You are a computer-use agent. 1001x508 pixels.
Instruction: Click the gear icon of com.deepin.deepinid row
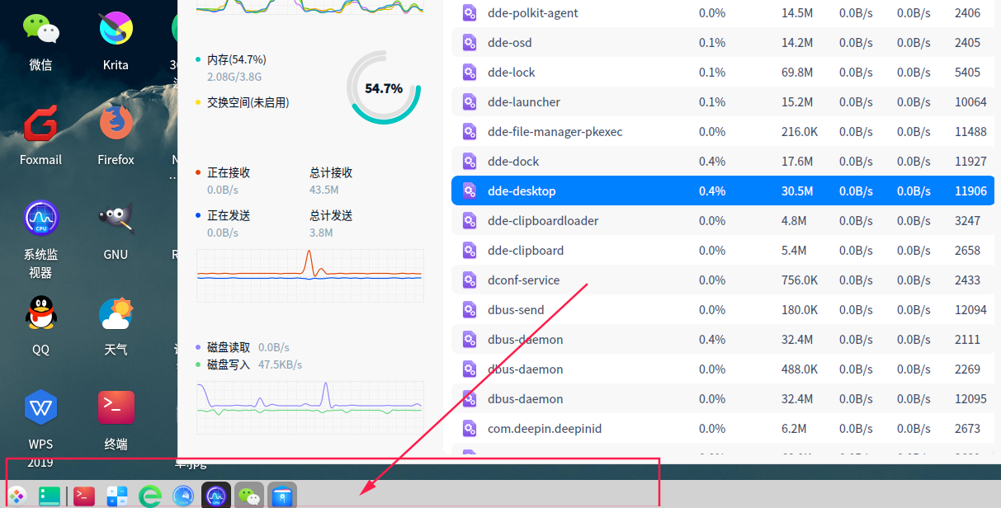tap(470, 428)
